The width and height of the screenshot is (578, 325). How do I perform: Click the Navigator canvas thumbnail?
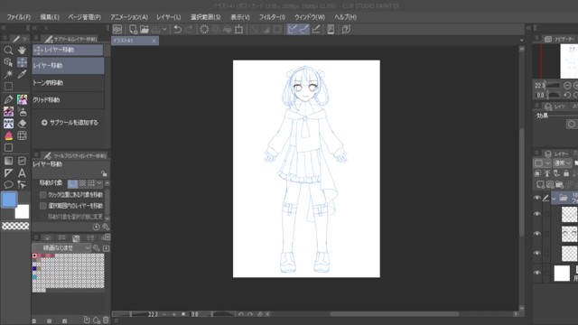pos(569,61)
